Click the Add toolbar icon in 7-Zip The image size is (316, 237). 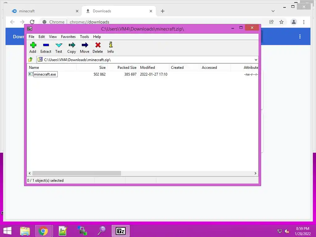pyautogui.click(x=33, y=48)
